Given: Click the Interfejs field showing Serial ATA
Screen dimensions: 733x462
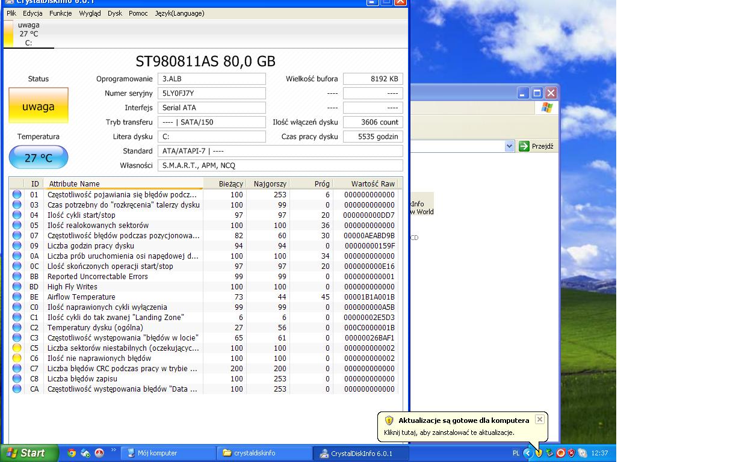Looking at the screenshot, I should 212,108.
